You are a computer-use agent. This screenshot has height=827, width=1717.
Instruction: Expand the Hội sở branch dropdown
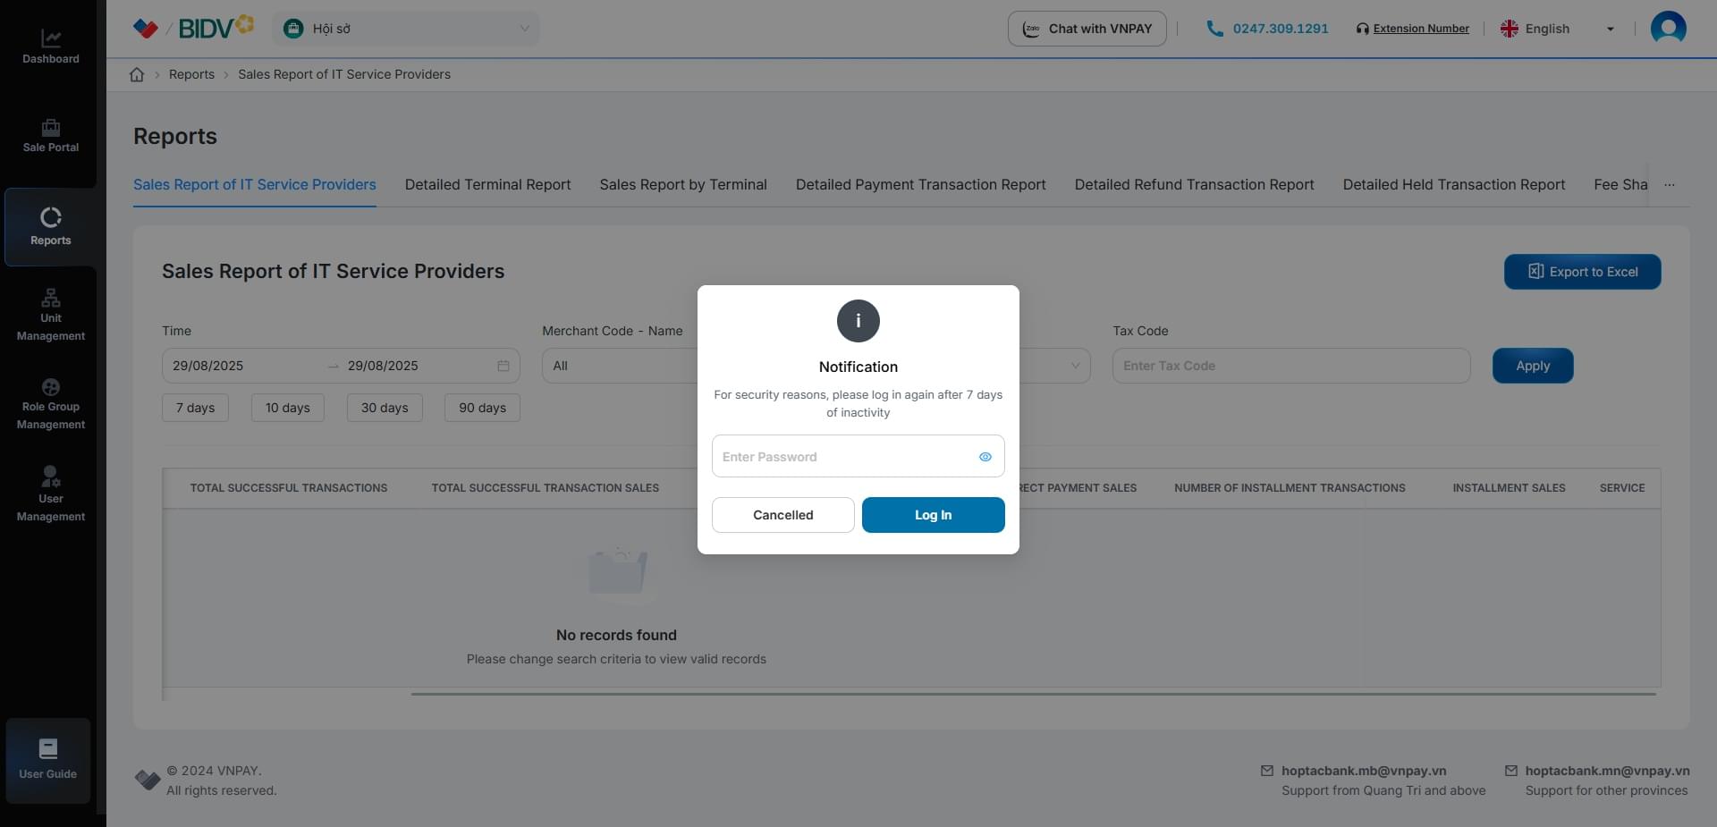pyautogui.click(x=405, y=29)
